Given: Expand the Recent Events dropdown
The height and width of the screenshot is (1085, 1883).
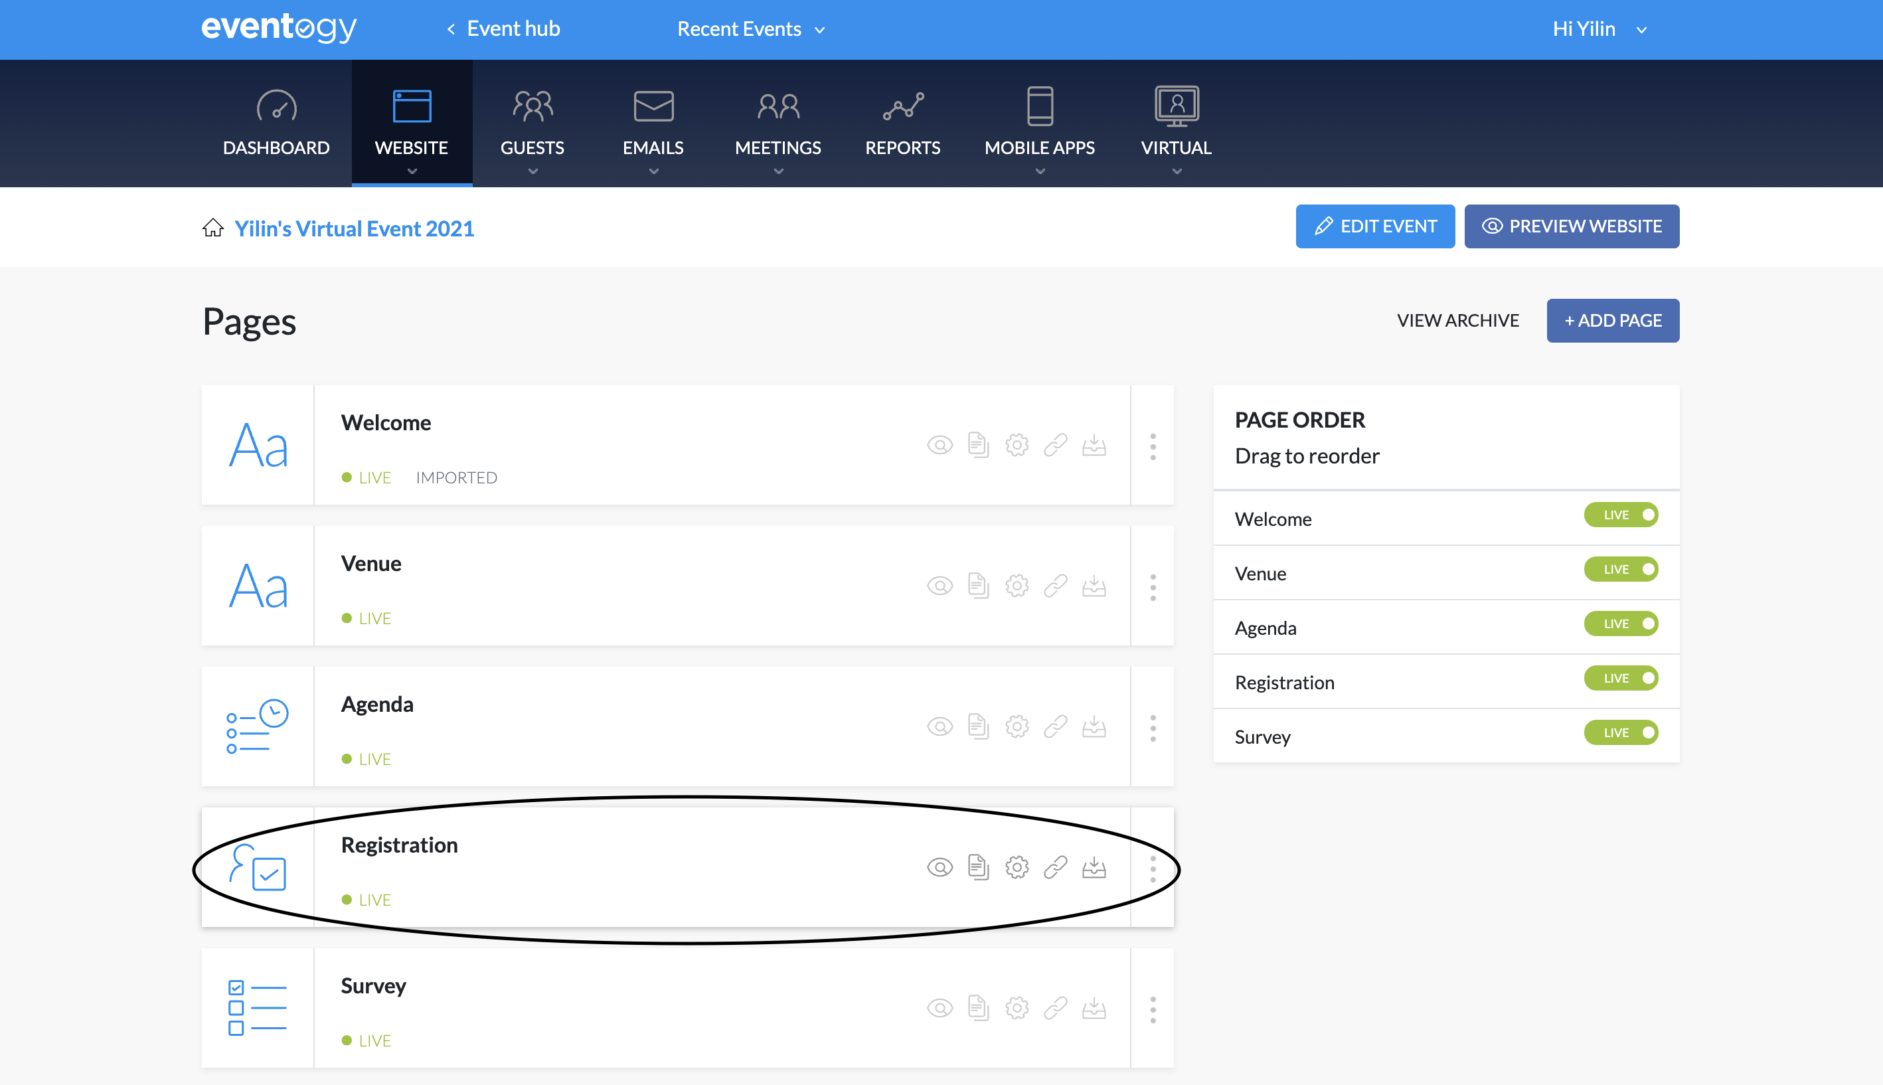Looking at the screenshot, I should coord(751,29).
